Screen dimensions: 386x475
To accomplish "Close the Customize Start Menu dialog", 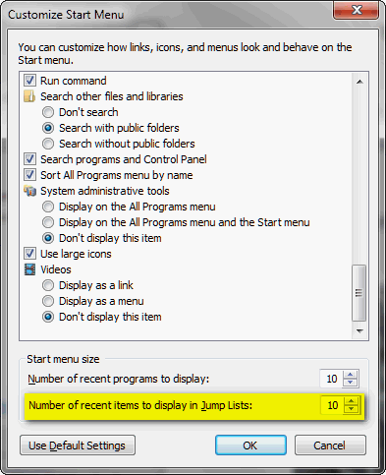I will click(357, 10).
